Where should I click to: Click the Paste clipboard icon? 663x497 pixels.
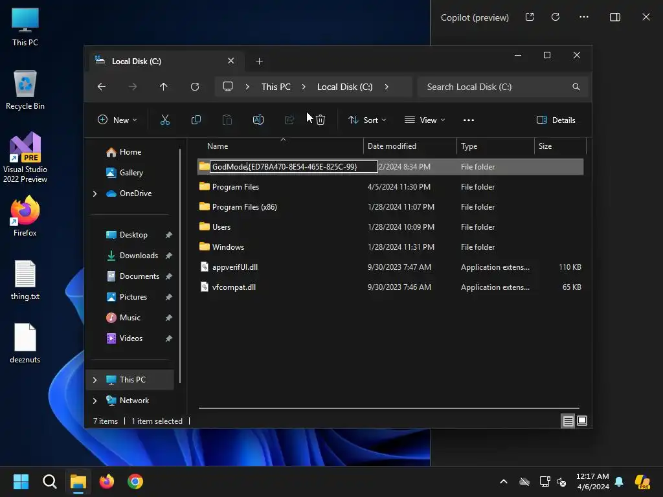click(x=227, y=120)
